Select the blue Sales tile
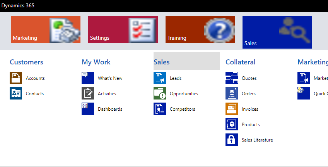Screen dimensions: 328x167 pos(277,32)
